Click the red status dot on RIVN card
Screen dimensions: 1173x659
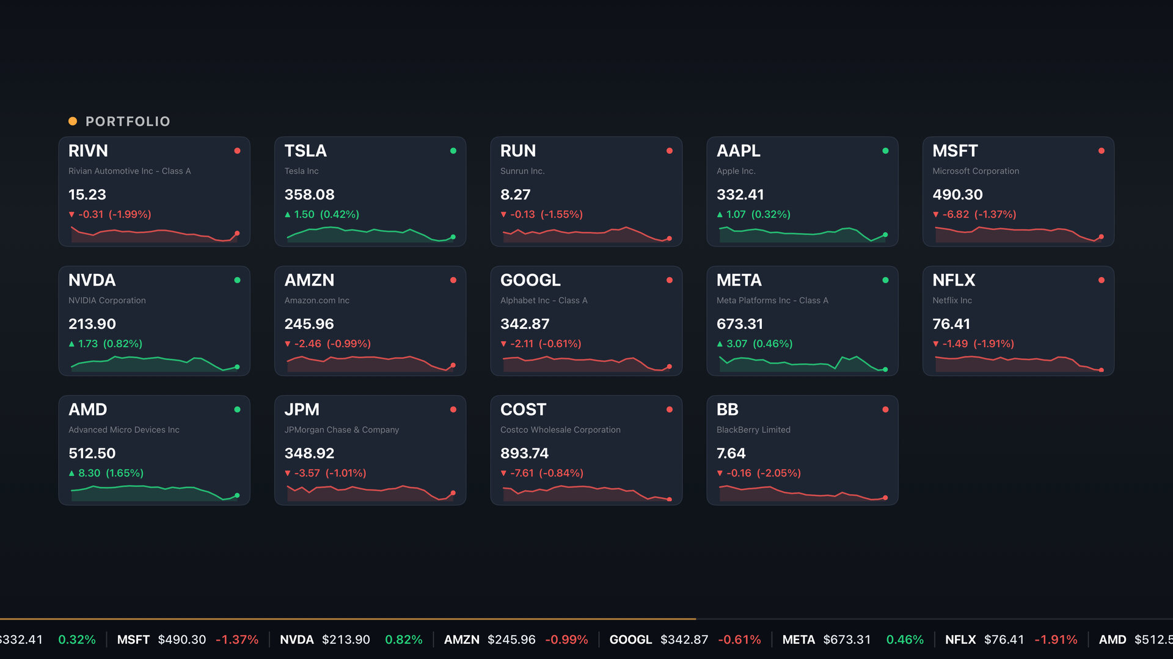pyautogui.click(x=237, y=151)
